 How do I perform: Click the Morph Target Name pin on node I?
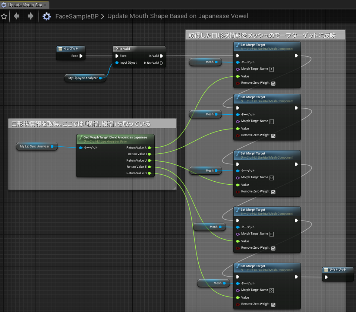[238, 121]
